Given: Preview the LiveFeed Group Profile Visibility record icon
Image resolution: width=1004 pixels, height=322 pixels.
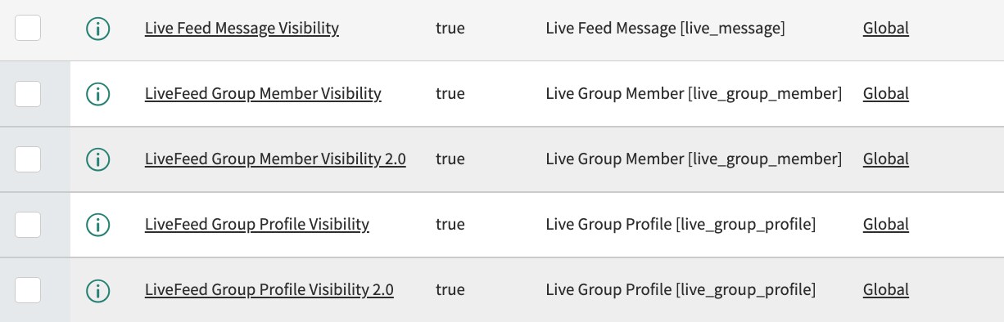Looking at the screenshot, I should 97,225.
